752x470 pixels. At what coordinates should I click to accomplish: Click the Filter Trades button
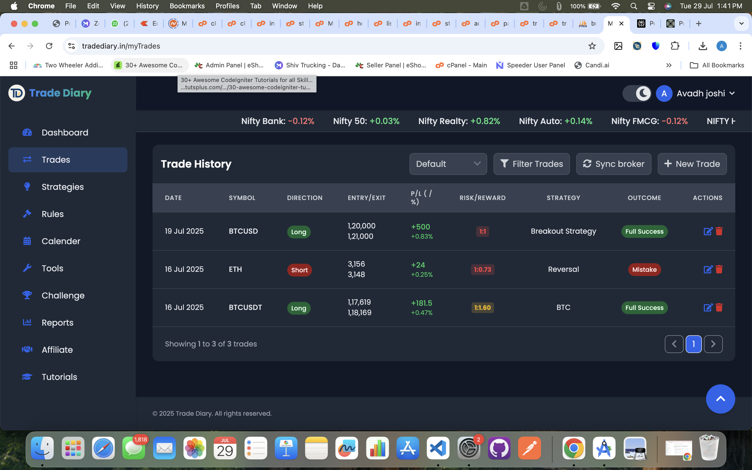point(531,164)
